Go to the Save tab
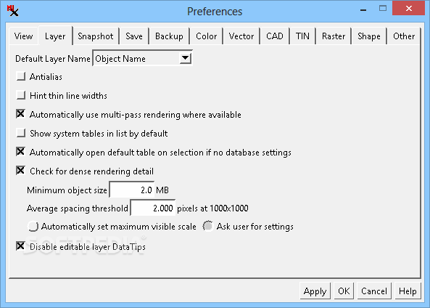Image resolution: width=430 pixels, height=308 pixels. tap(134, 36)
